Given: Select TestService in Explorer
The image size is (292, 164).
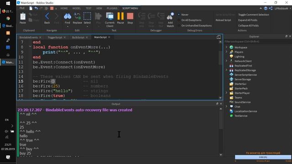Looking at the screenshot, I should (x=241, y=116).
